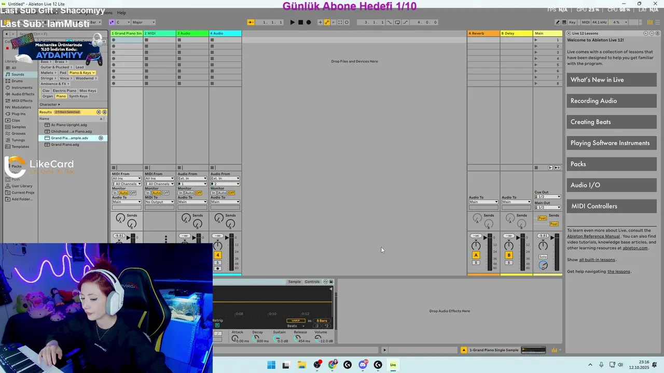The width and height of the screenshot is (664, 373).
Task: Toggle Computer MIDI Keyboard icon
Action: tap(564, 22)
